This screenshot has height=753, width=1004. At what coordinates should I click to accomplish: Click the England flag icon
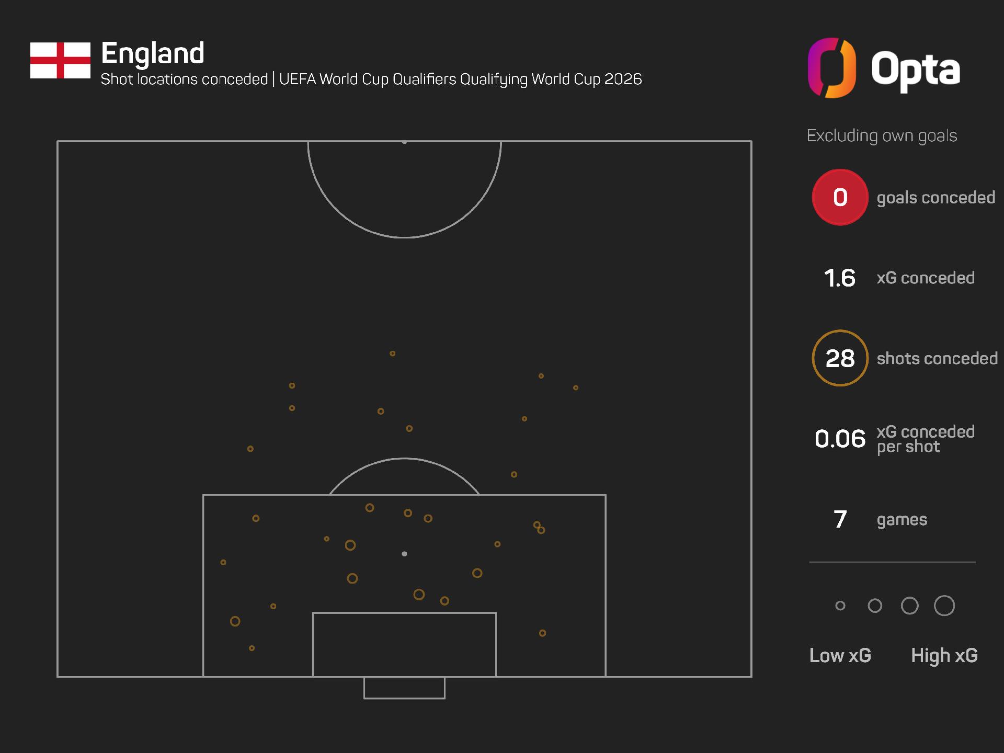tap(60, 61)
